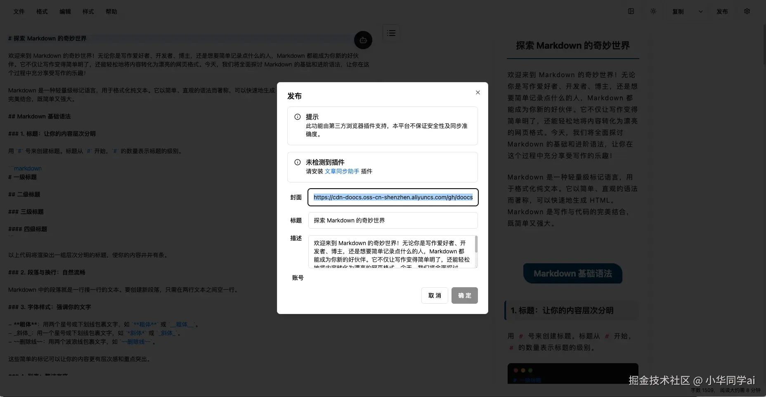Click the '### 2. 段落与换行：自然流畅' editor line
766x397 pixels.
[x=47, y=272]
